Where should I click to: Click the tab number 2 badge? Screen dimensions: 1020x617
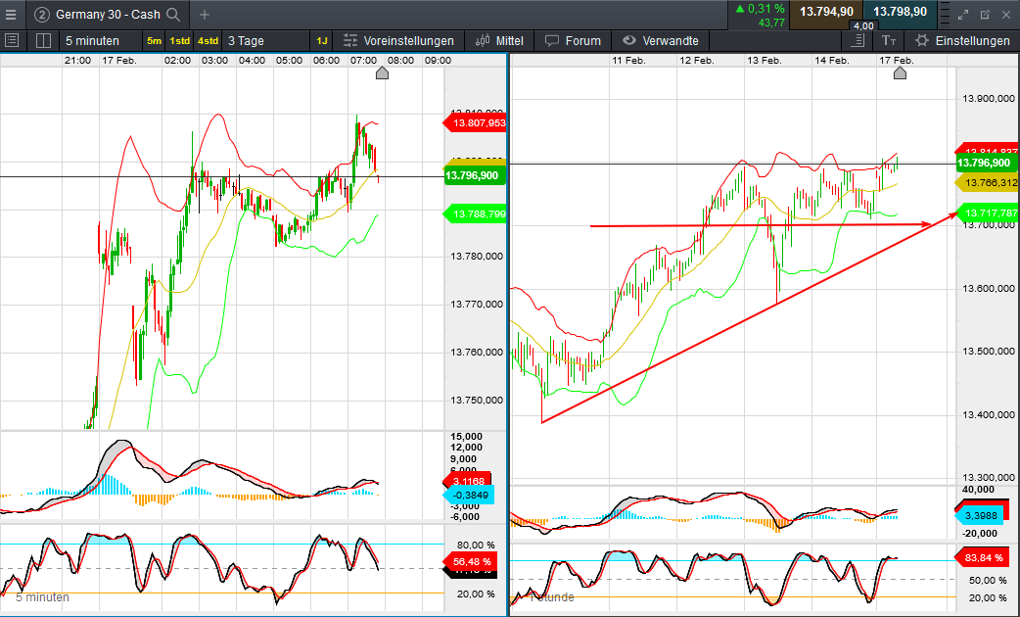point(42,15)
